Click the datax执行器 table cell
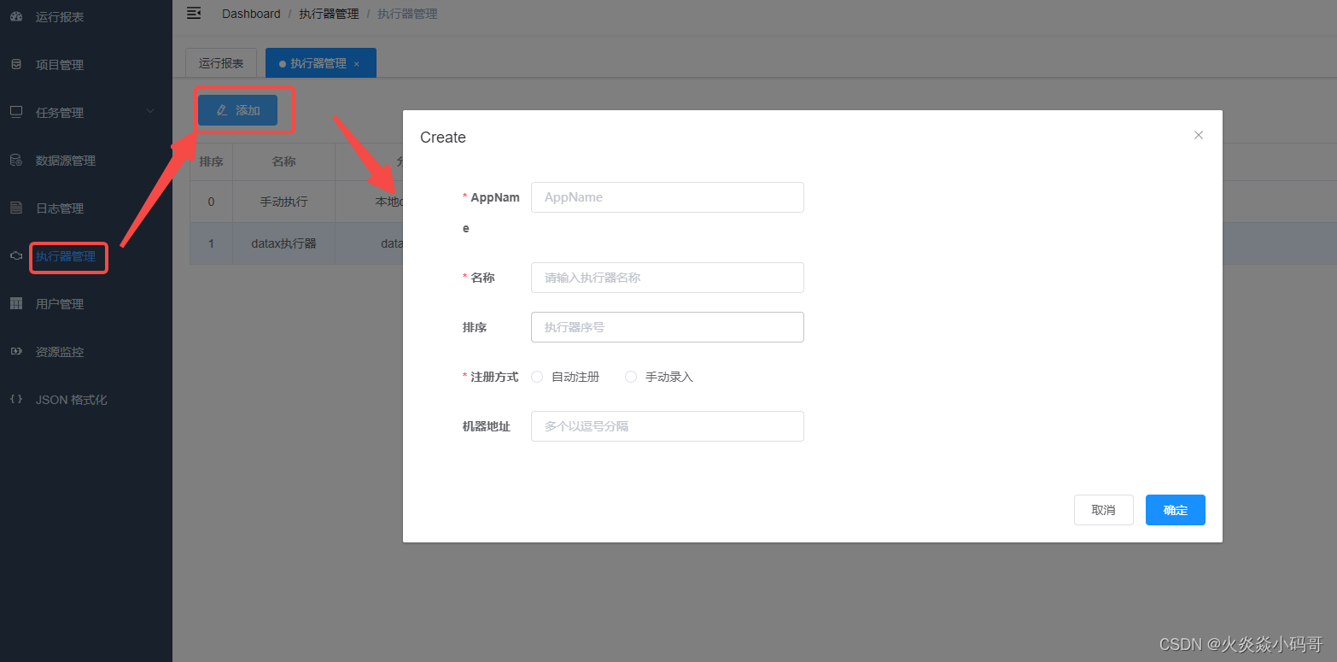 coord(283,243)
